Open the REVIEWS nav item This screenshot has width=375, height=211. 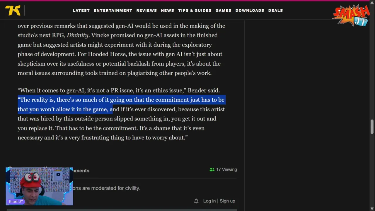[146, 10]
